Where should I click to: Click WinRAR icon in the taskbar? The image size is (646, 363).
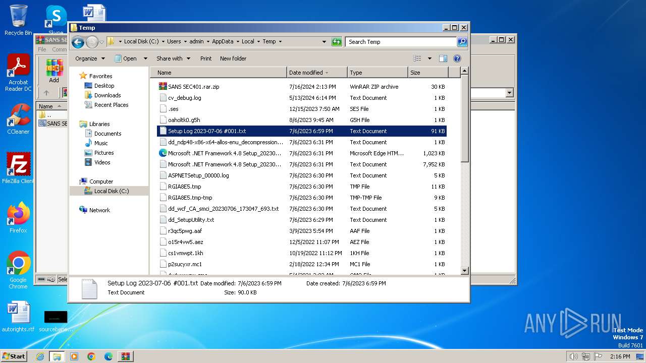pyautogui.click(x=125, y=356)
